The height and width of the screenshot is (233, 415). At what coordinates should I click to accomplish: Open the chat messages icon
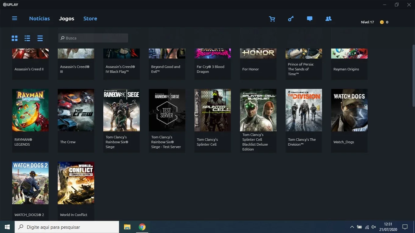[310, 19]
